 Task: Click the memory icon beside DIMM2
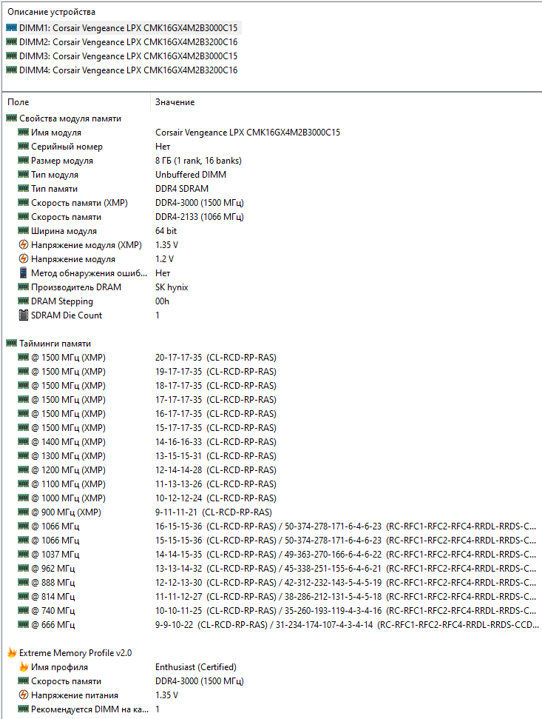coord(11,41)
